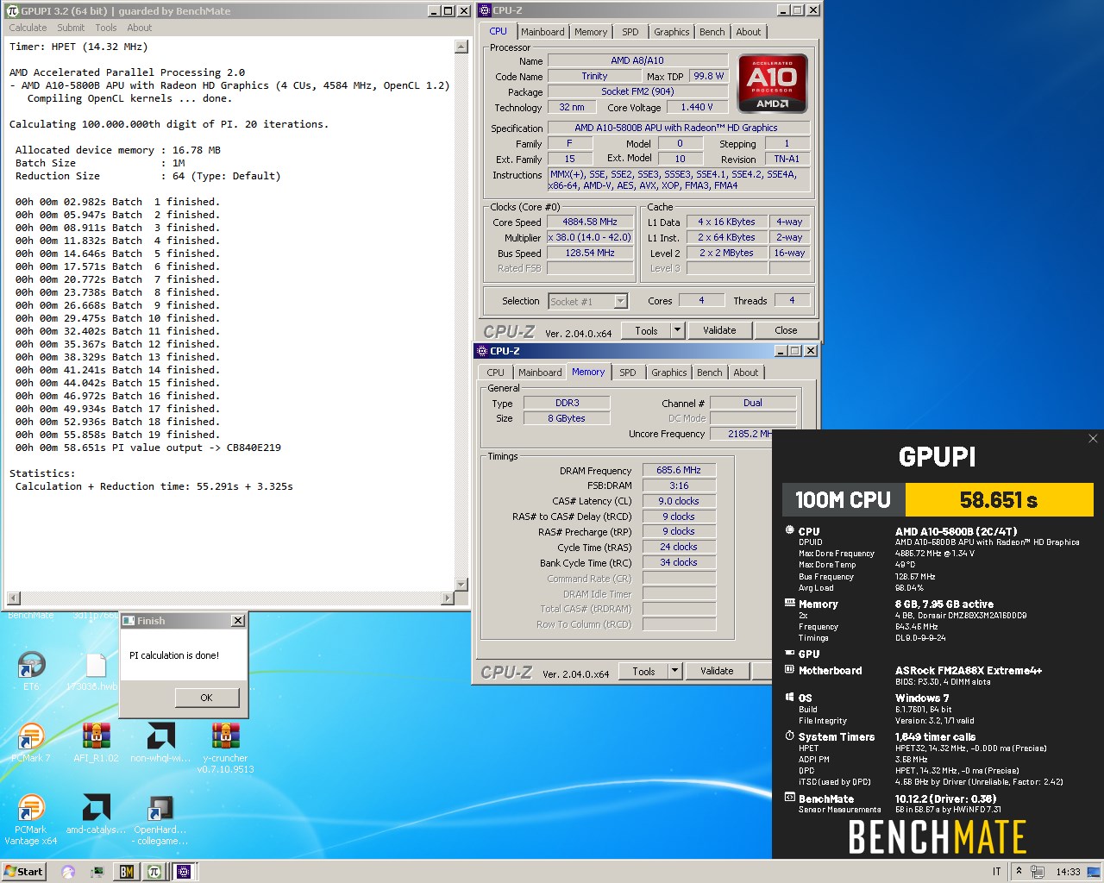Open About tab in lower CPU-Z

(746, 373)
